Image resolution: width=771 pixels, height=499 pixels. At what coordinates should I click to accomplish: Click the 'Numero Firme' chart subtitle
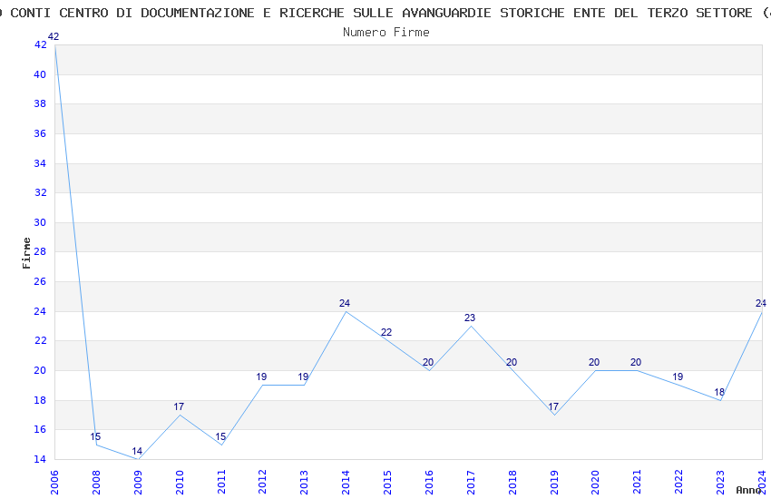pyautogui.click(x=386, y=33)
